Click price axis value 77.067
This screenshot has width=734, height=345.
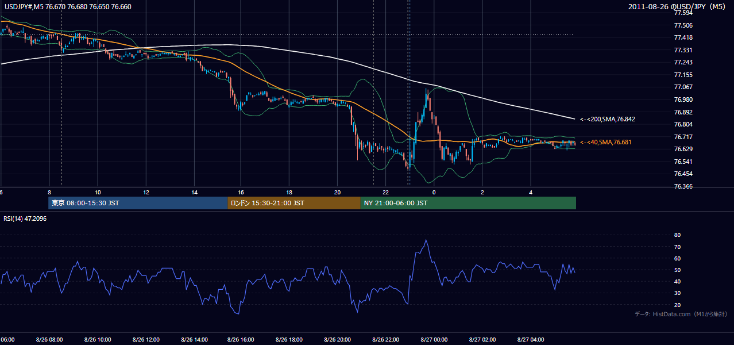(683, 87)
